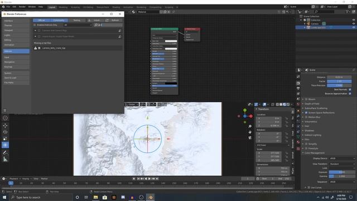This screenshot has height=201, width=357.
Task: Select the highlighted Transform tool
Action: (5, 145)
